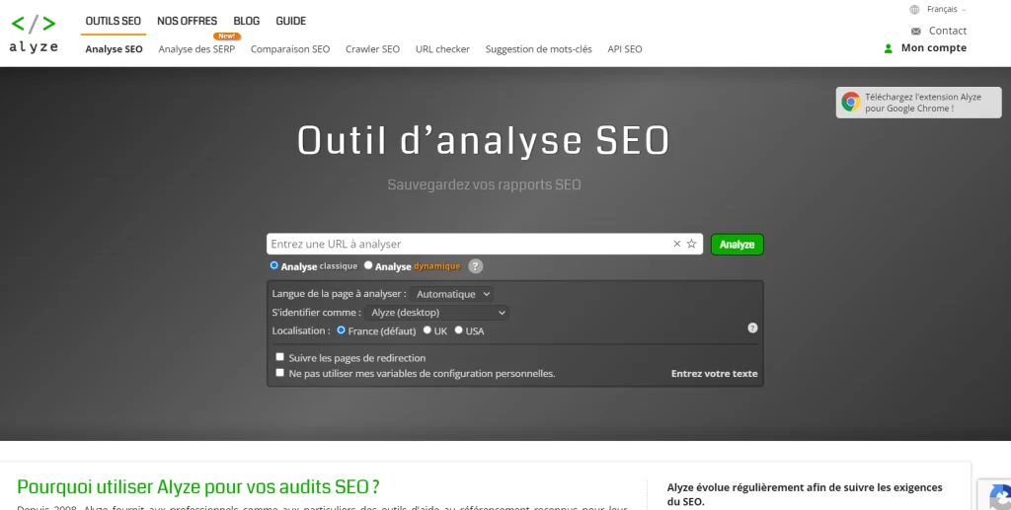Check Ne pas utiliser mes variables option
This screenshot has width=1011, height=510.
coord(279,372)
